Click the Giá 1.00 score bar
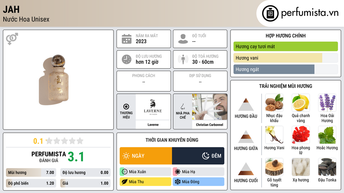Viewport: 344px width, 193px height. [85, 183]
